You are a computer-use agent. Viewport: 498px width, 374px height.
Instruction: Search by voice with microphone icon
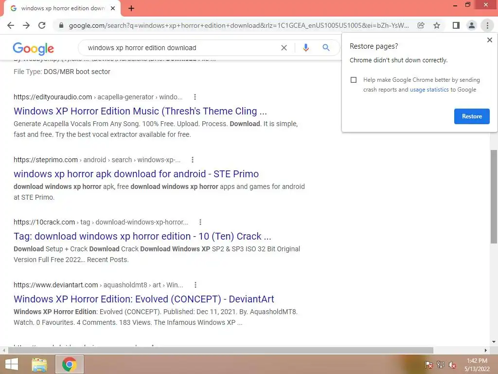(x=305, y=48)
